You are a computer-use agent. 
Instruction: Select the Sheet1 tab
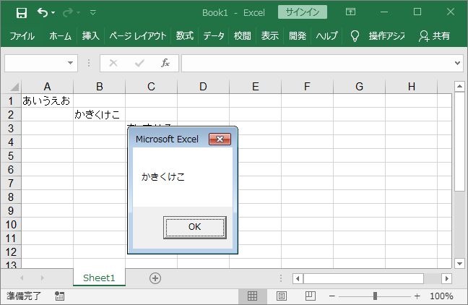[x=99, y=278]
